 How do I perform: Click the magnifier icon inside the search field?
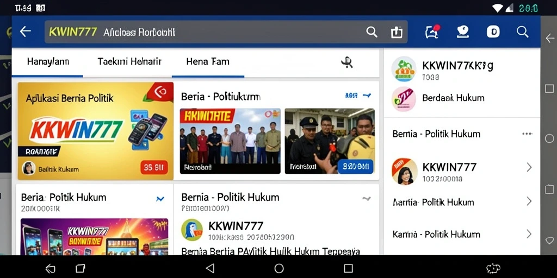click(372, 32)
